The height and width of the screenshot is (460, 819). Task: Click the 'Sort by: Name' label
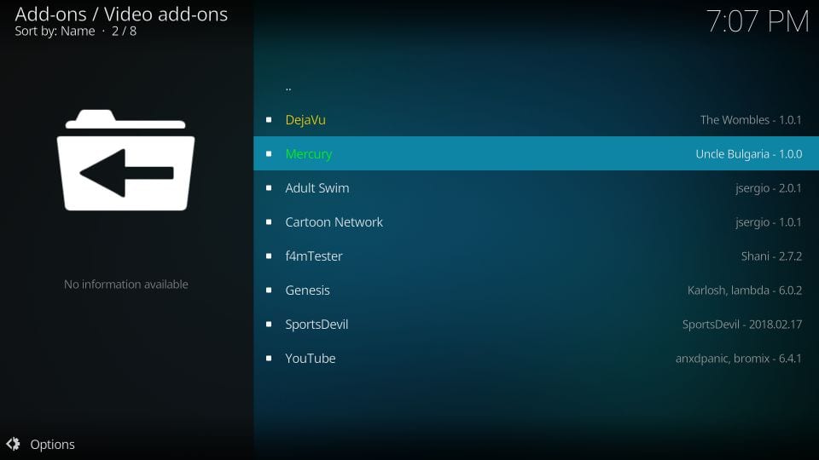55,32
